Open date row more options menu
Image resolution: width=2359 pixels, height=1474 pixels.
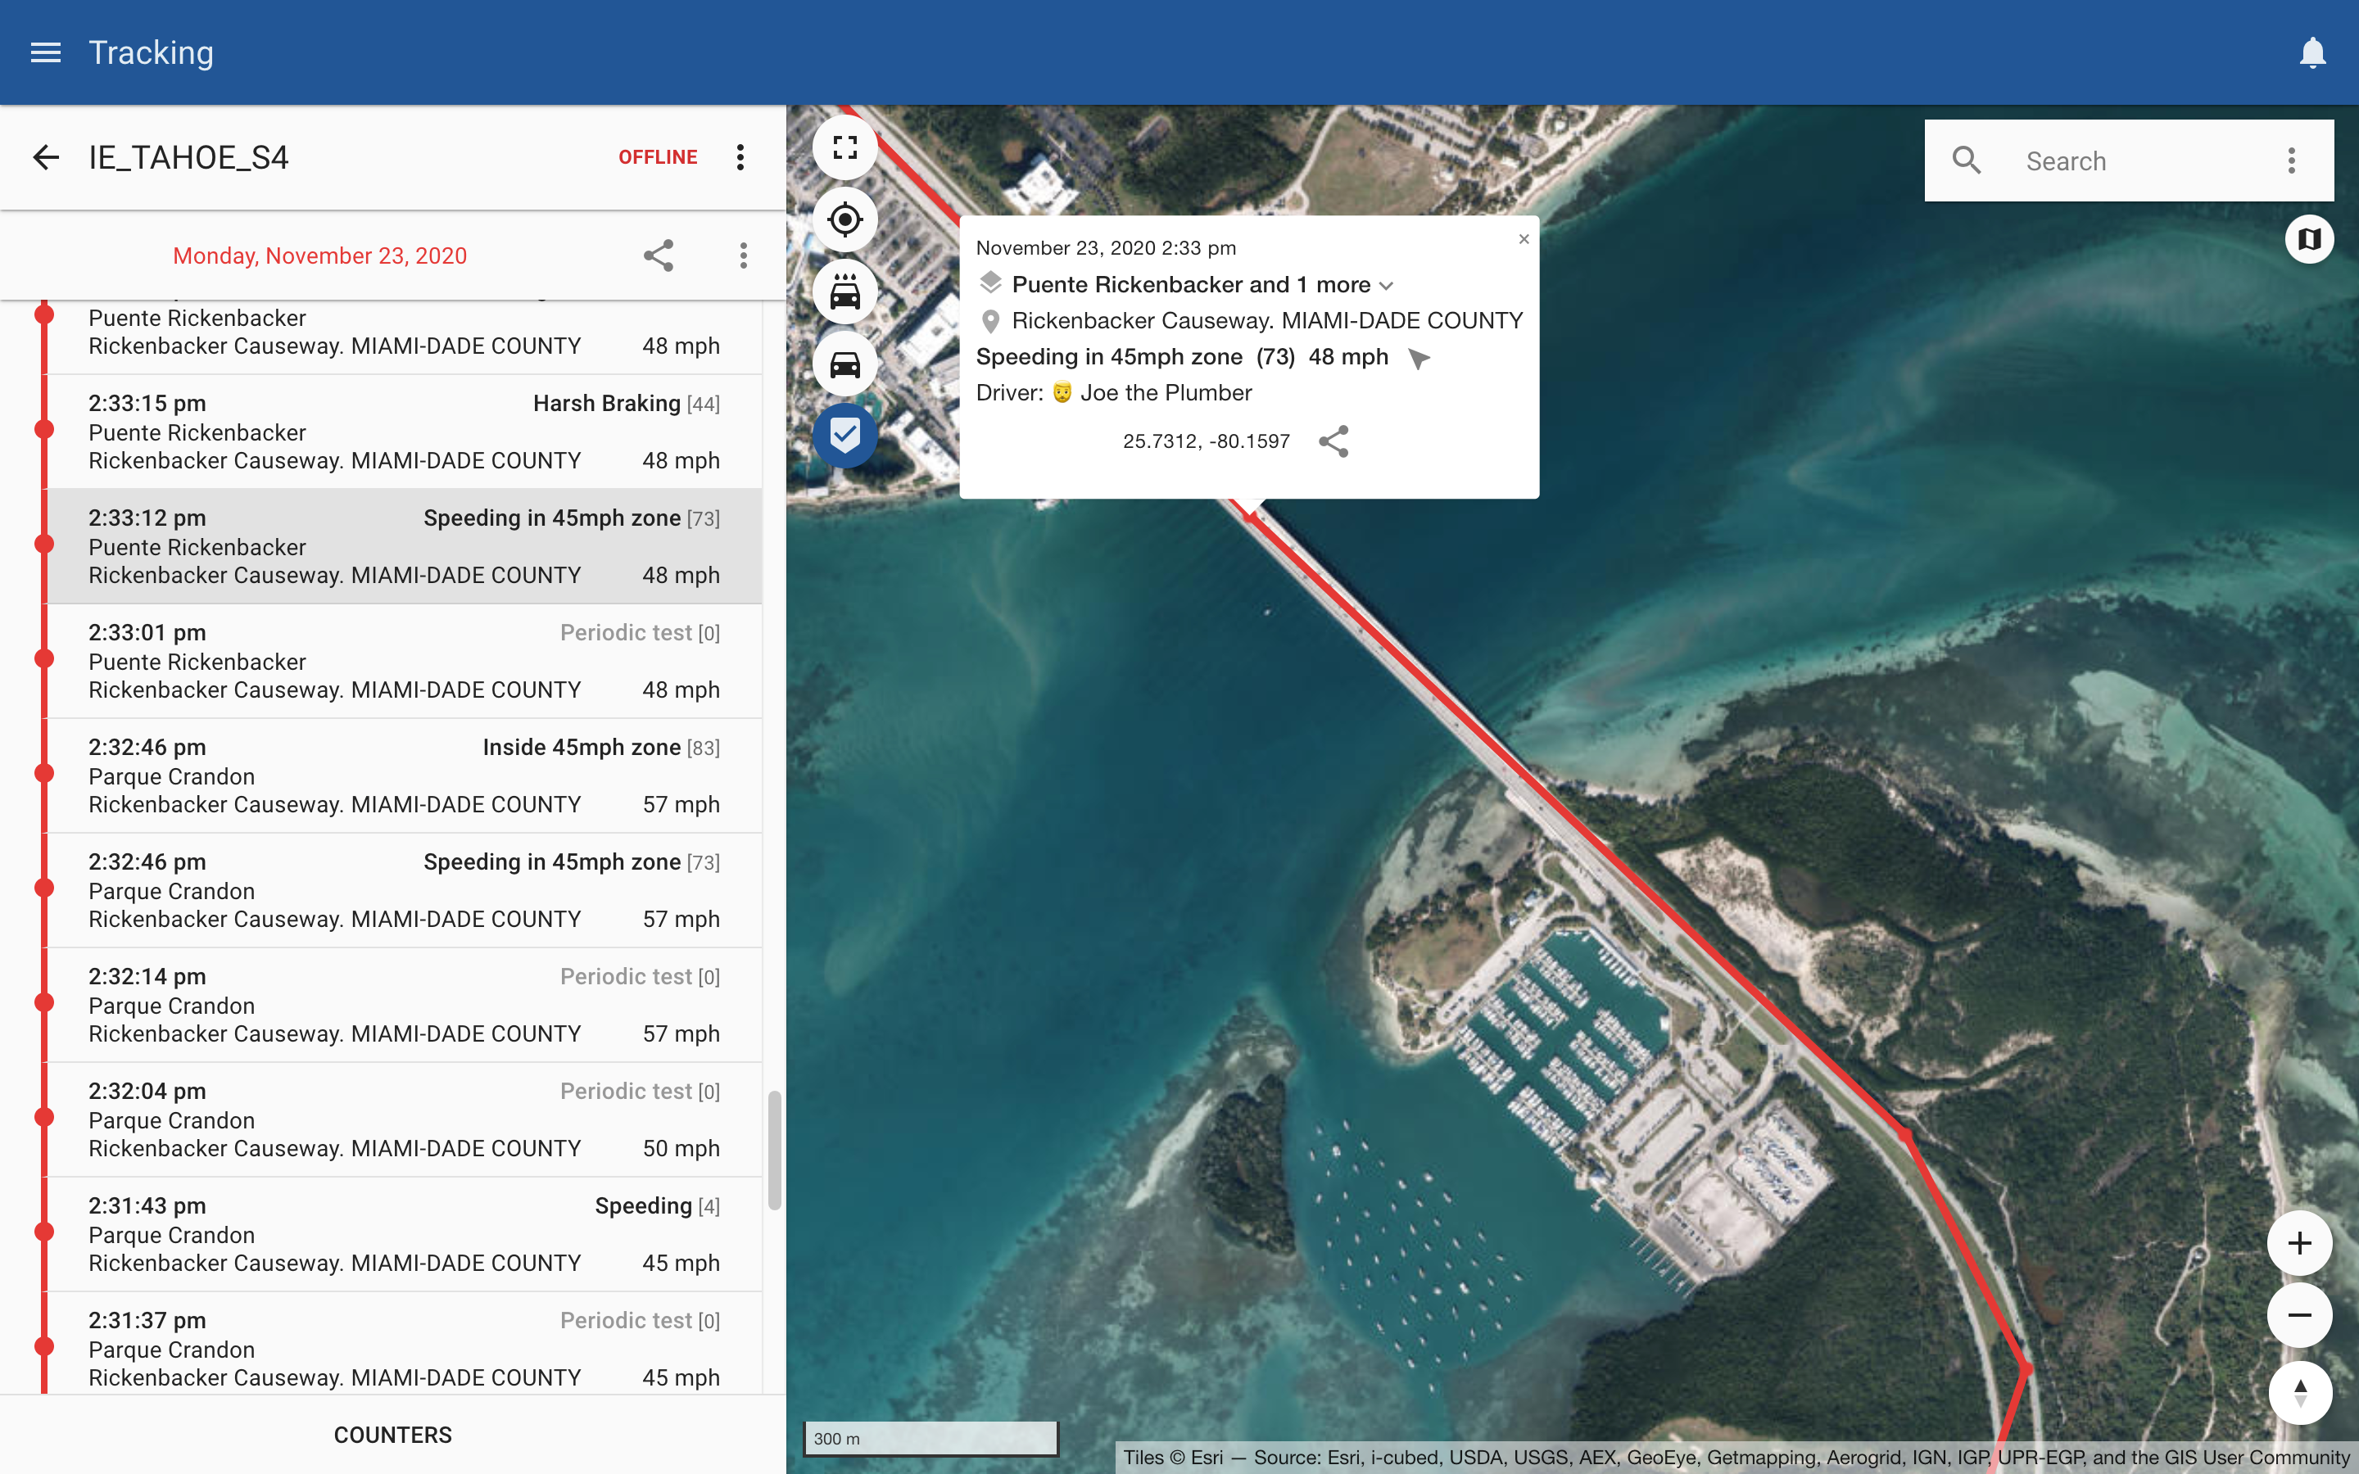click(744, 255)
